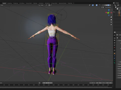
Task: Toggle the camera view icon
Action: pyautogui.click(x=111, y=22)
